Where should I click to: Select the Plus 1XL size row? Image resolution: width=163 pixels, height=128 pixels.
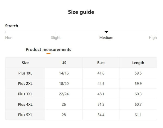click(25, 73)
